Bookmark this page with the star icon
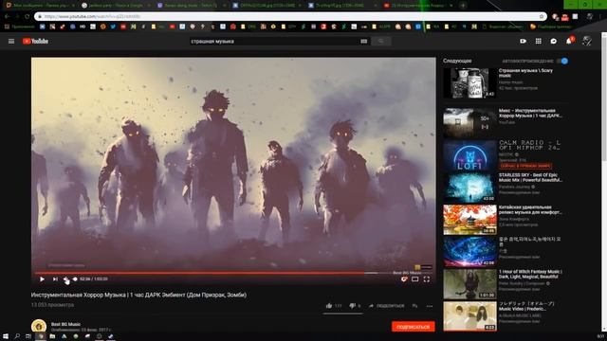607x341 pixels. coord(542,17)
